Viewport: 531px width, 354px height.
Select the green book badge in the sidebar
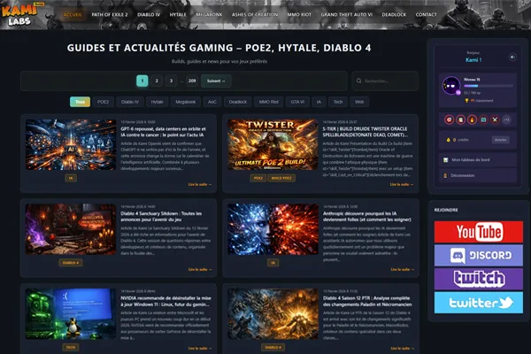coord(483,119)
